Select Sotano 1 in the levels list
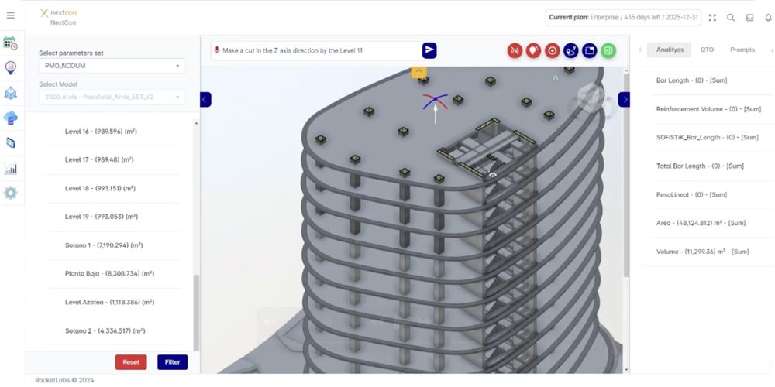The height and width of the screenshot is (387, 775). tap(104, 245)
